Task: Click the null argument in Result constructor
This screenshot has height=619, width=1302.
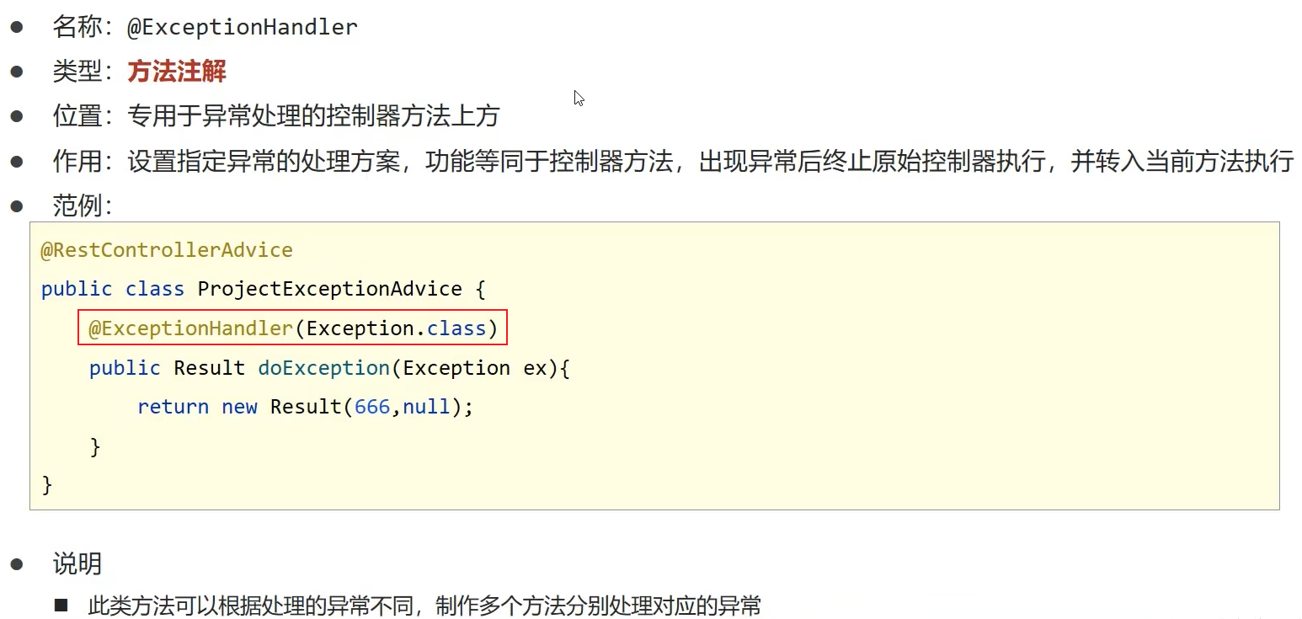Action: 426,407
